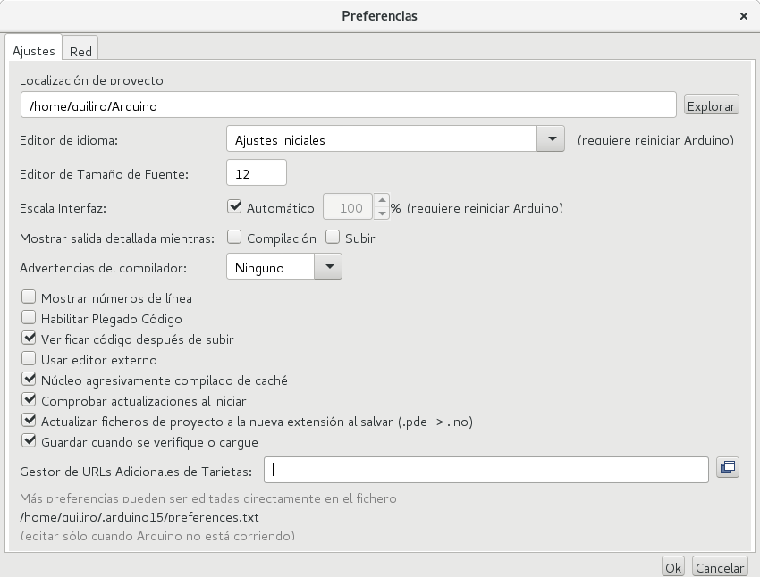The image size is (760, 577).
Task: Open the Advertencias del compilador dropdown
Action: [328, 266]
